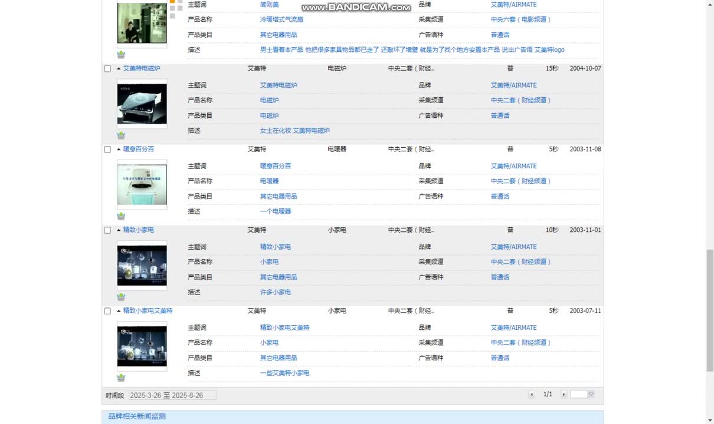This screenshot has height=424, width=714.
Task: Click the page number input box beside pagination
Action: coord(579,395)
